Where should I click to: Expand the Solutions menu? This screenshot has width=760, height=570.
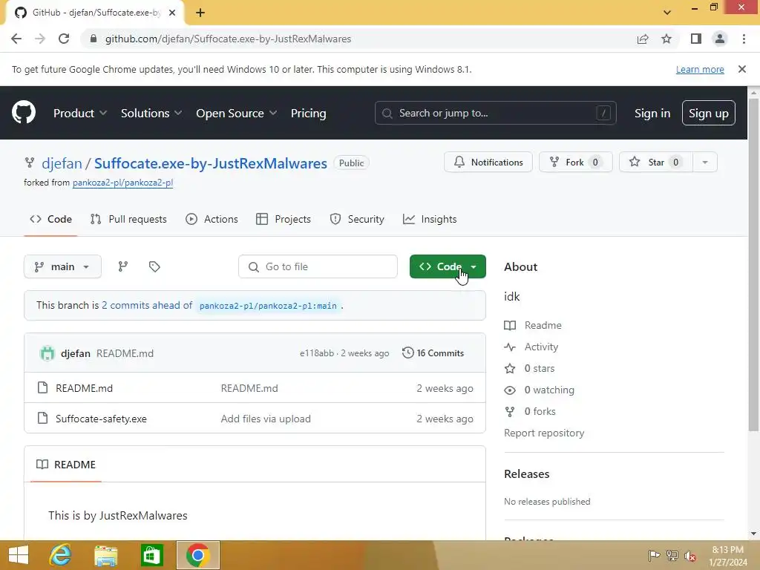pos(151,114)
